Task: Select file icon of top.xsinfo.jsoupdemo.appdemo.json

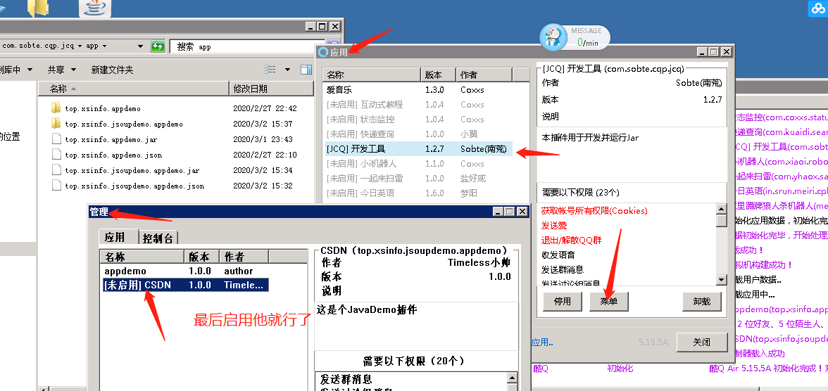Action: (56, 185)
